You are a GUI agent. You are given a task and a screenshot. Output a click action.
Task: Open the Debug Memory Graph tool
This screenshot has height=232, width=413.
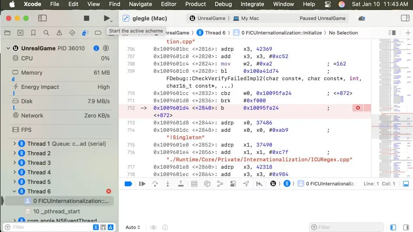pyautogui.click(x=220, y=184)
